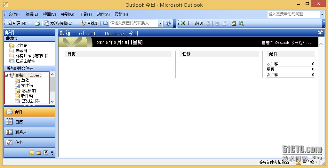The height and width of the screenshot is (168, 328).
Task: Click the Shortcuts icon in navigation bar
Action: [x=46, y=153]
